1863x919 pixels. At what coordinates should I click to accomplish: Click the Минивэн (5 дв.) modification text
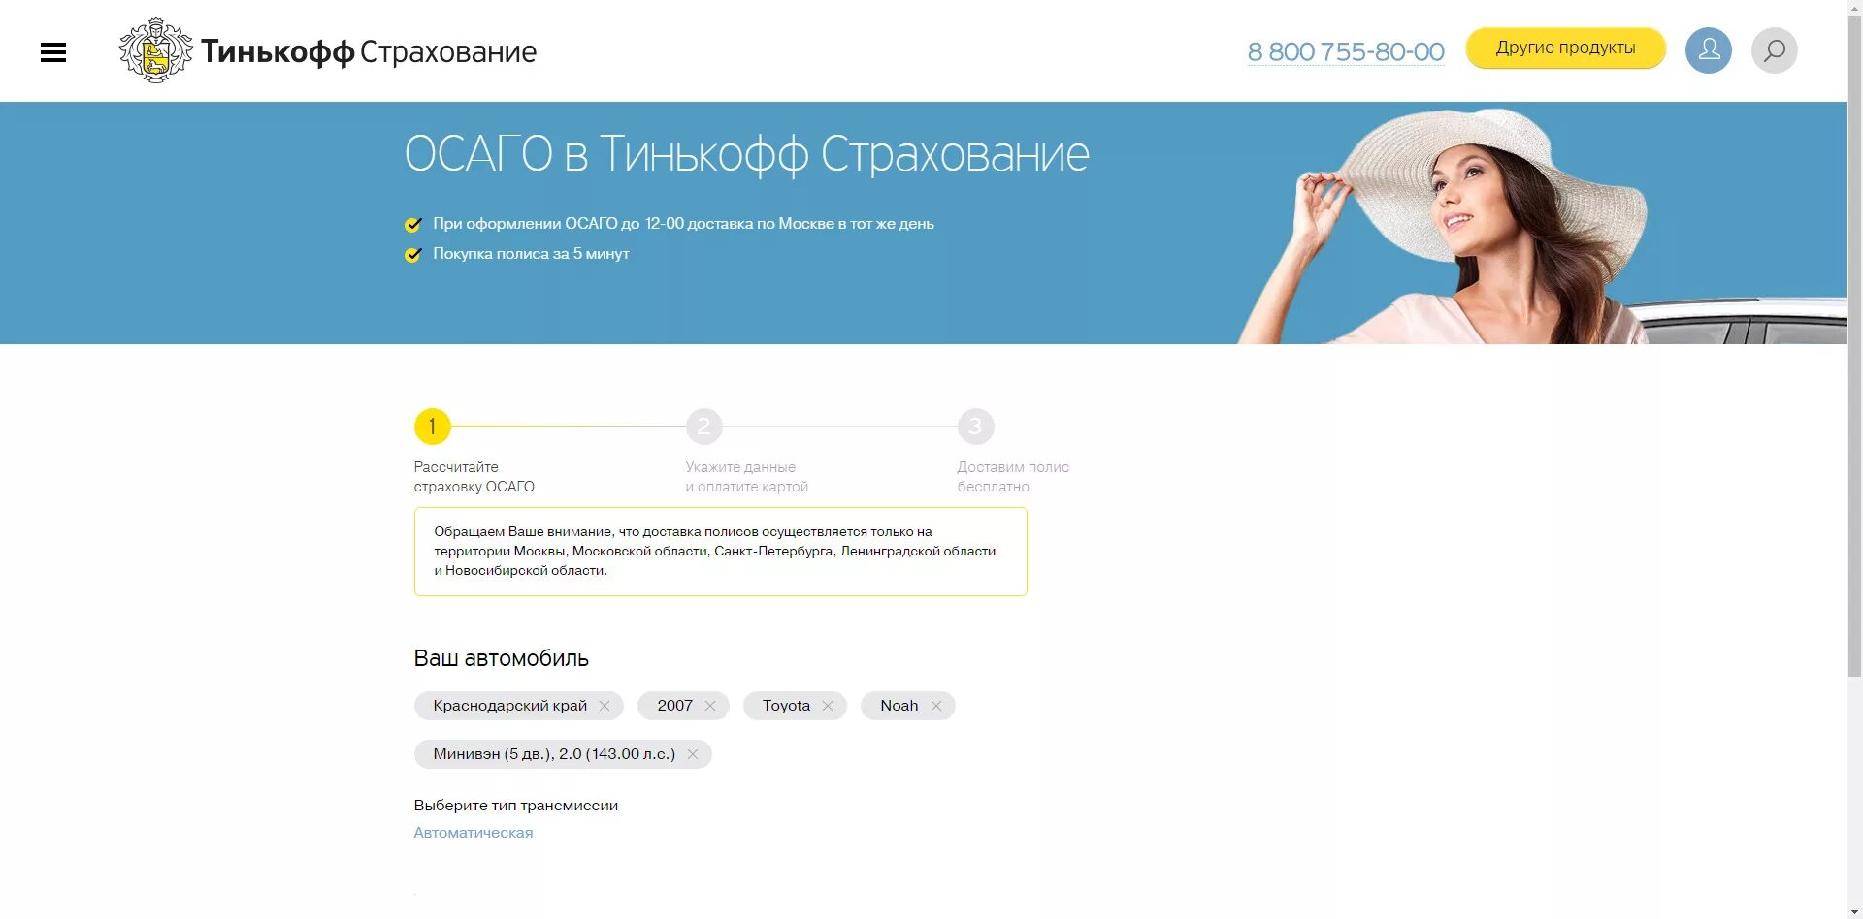tap(554, 754)
